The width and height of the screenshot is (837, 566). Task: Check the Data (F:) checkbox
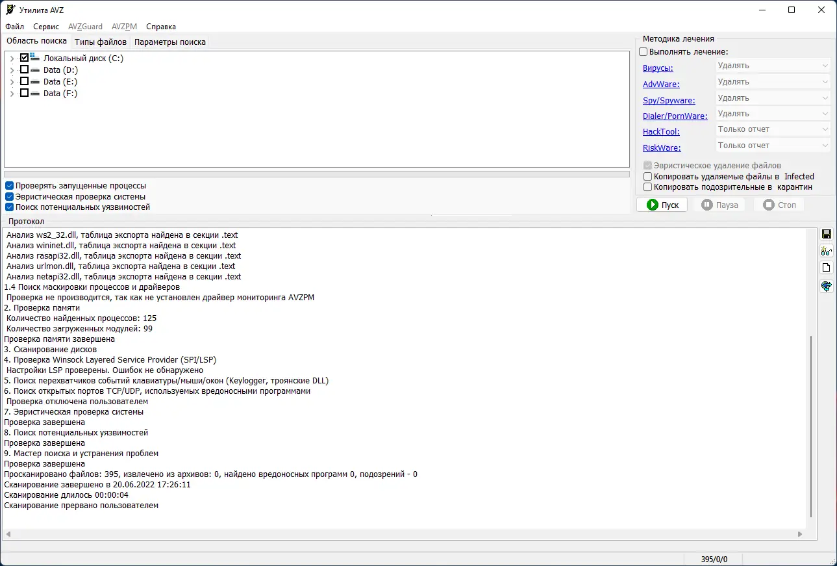(24, 93)
